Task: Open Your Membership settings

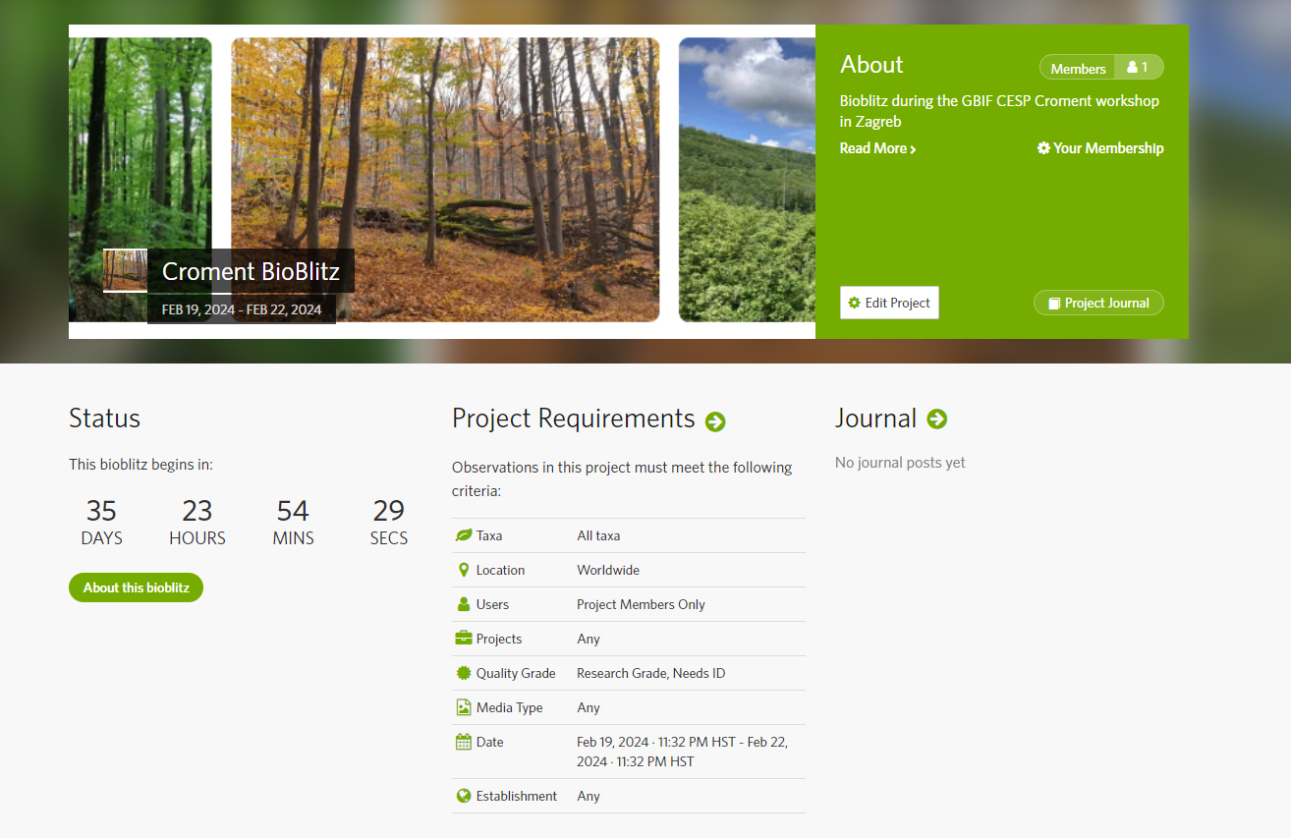Action: (1100, 148)
